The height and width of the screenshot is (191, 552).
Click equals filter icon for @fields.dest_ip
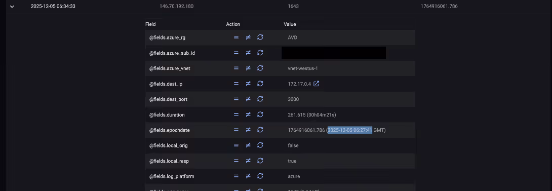tap(236, 84)
